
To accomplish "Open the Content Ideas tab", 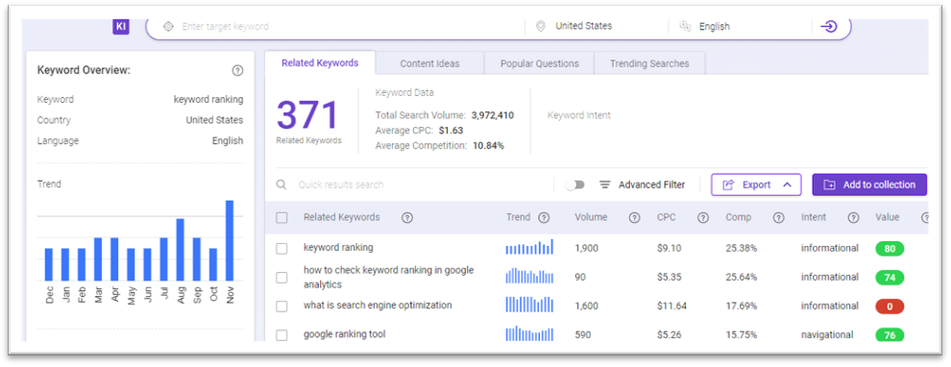I will pyautogui.click(x=429, y=63).
